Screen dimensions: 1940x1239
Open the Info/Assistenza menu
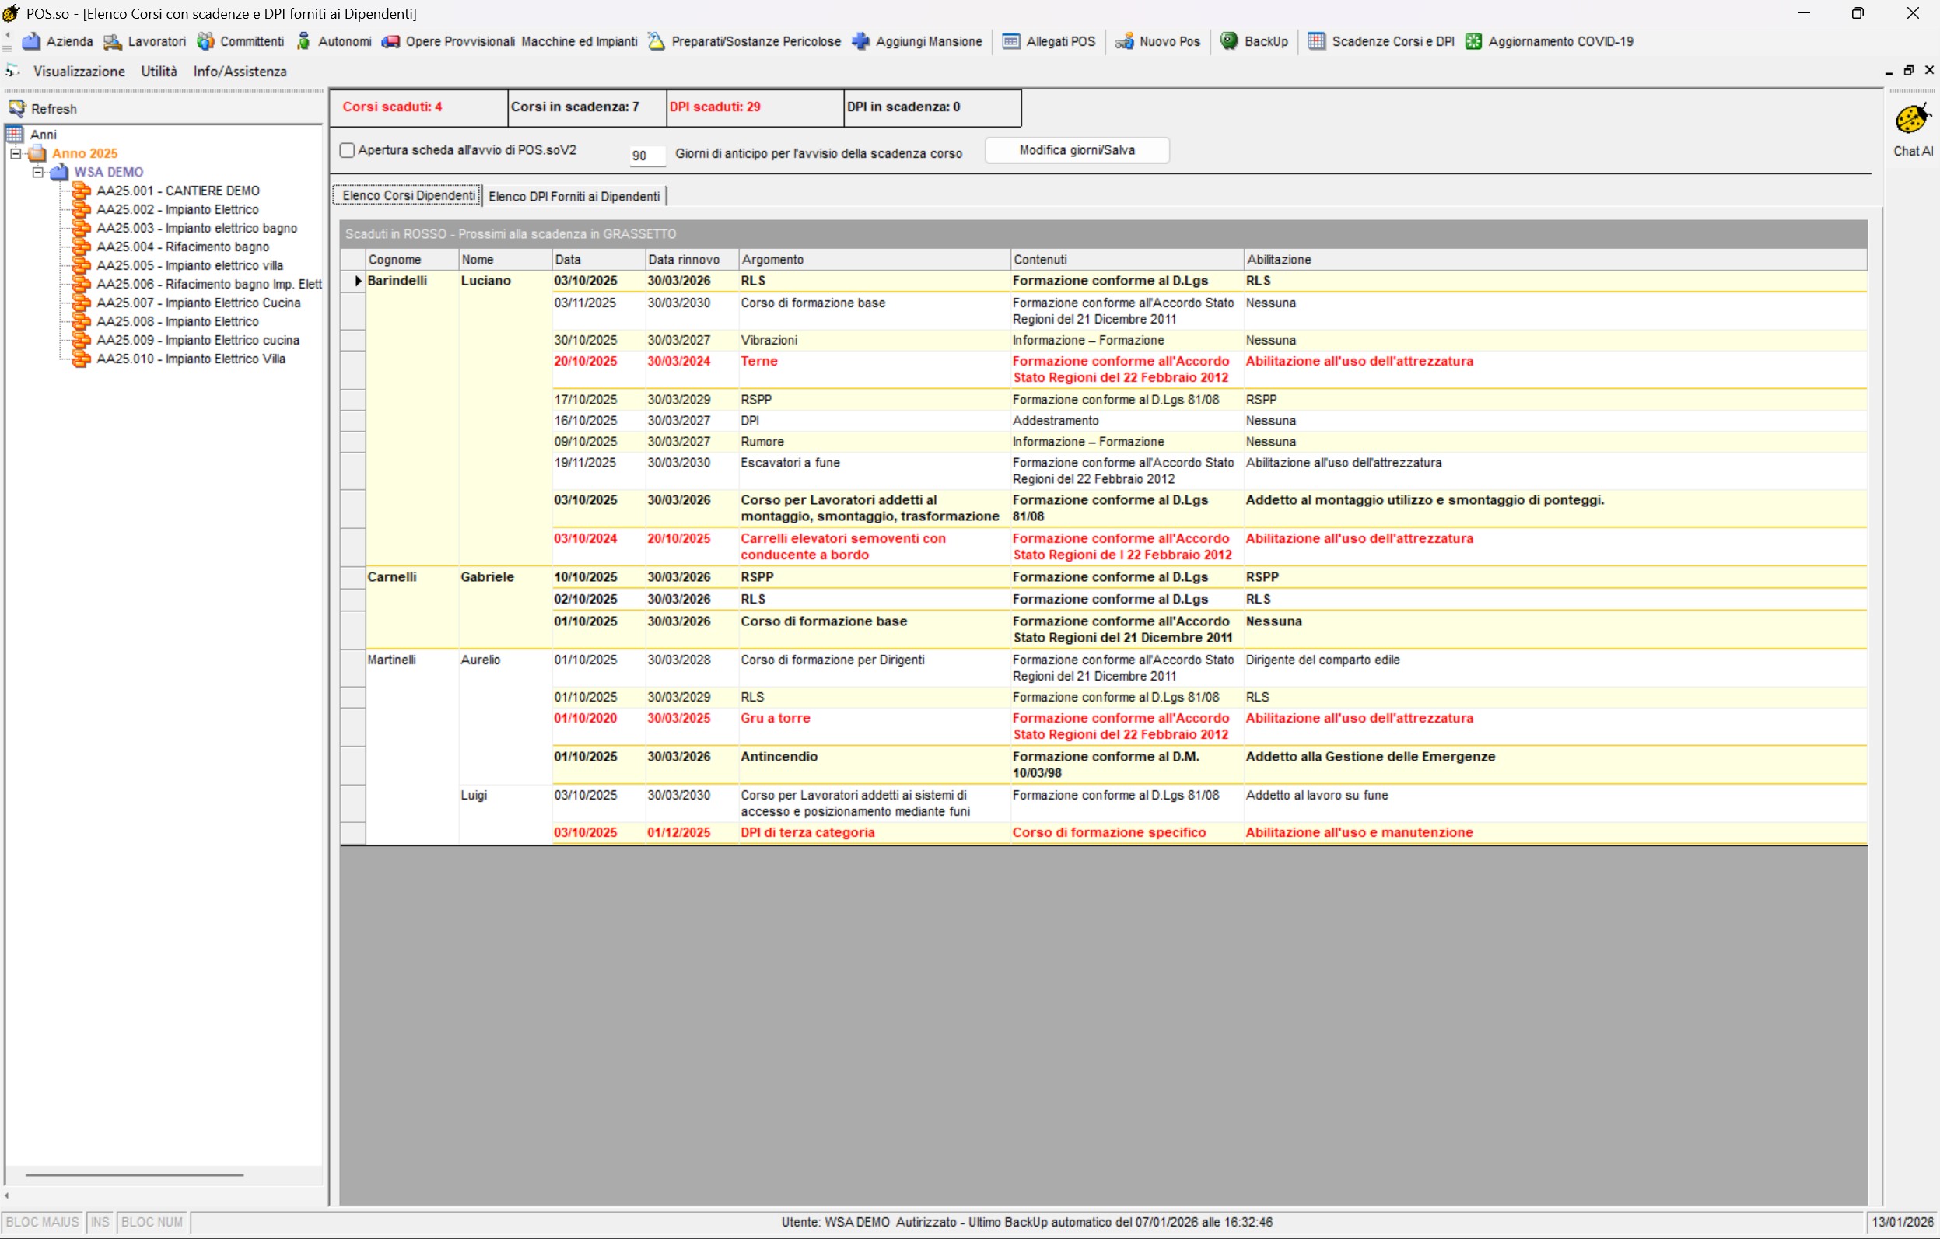pyautogui.click(x=240, y=72)
